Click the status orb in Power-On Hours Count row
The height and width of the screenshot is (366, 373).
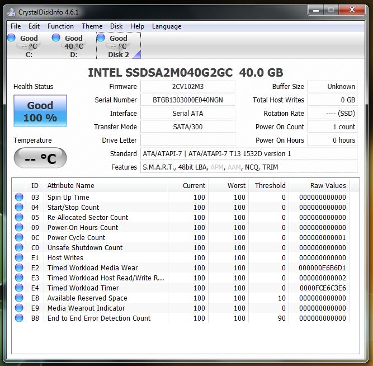pos(19,227)
